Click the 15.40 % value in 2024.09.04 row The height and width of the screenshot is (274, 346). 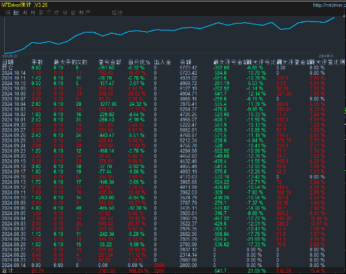(x=318, y=219)
